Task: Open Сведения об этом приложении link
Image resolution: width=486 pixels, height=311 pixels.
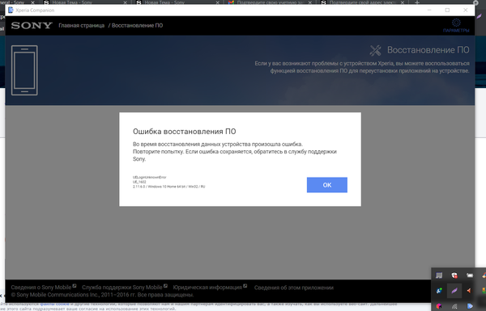Action: [x=294, y=288]
